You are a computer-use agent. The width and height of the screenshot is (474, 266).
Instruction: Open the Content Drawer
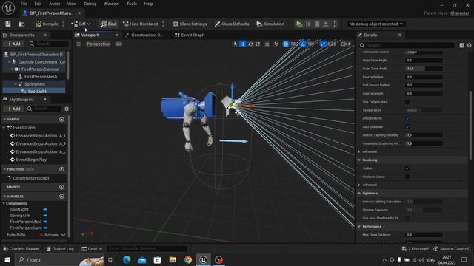(x=21, y=249)
